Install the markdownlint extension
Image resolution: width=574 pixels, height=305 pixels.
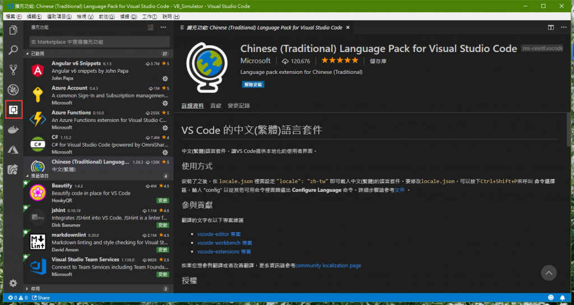(x=163, y=250)
